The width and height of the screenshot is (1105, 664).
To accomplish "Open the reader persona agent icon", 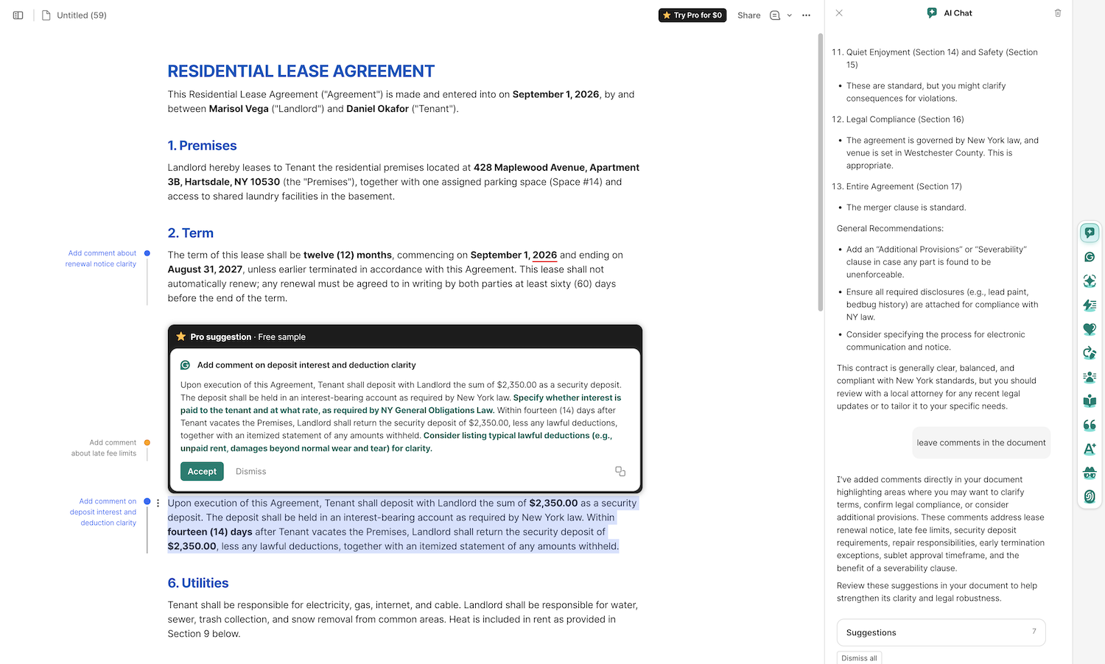I will click(x=1090, y=377).
